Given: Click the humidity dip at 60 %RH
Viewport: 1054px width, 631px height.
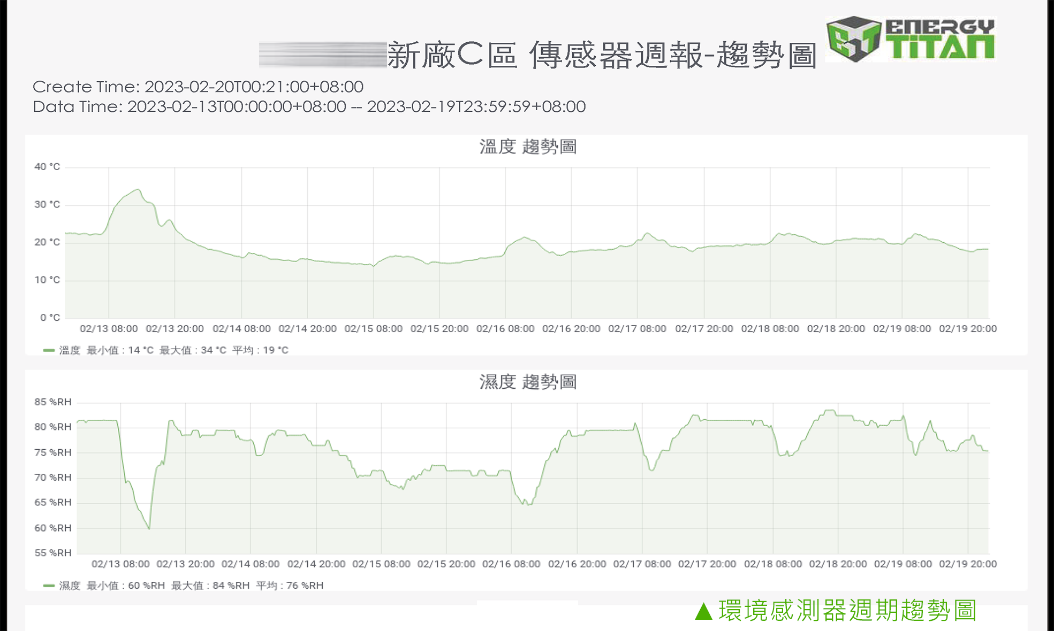Looking at the screenshot, I should pos(149,528).
